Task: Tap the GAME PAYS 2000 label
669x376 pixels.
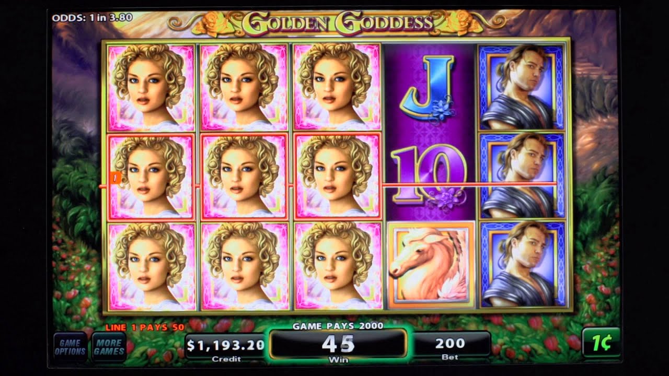Action: 338,326
